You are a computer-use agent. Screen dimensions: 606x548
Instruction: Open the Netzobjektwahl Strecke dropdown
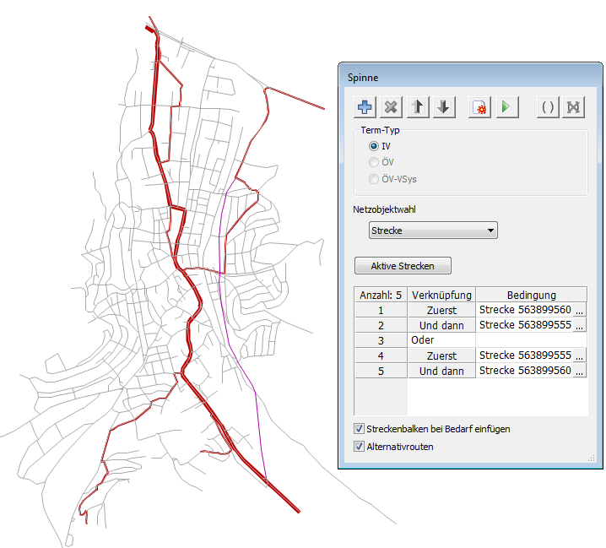tap(433, 231)
